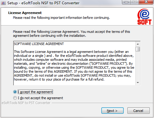The image size is (154, 118).
Task: Click the License Agreement page title
Action: click(25, 13)
